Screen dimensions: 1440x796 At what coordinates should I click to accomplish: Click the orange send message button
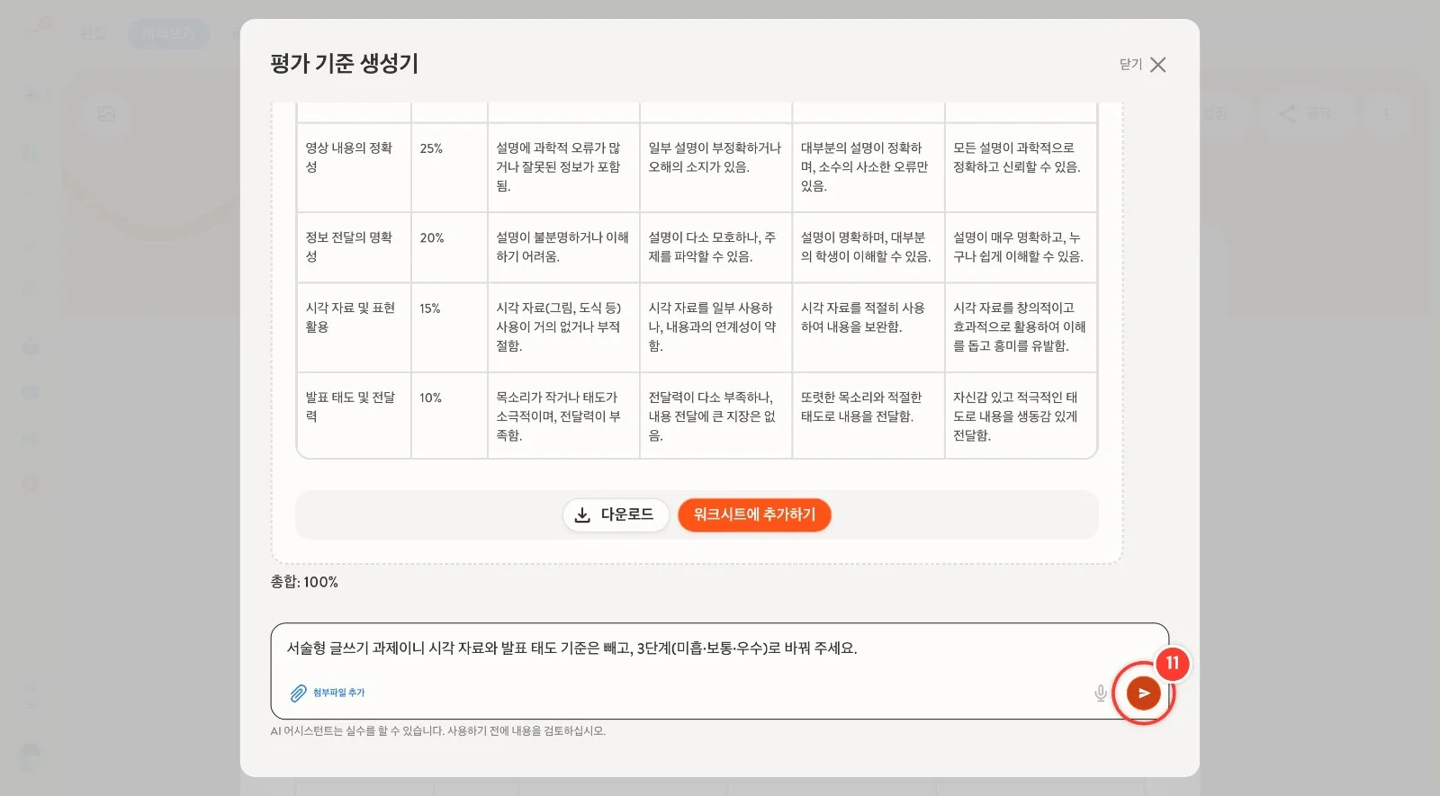coord(1143,693)
